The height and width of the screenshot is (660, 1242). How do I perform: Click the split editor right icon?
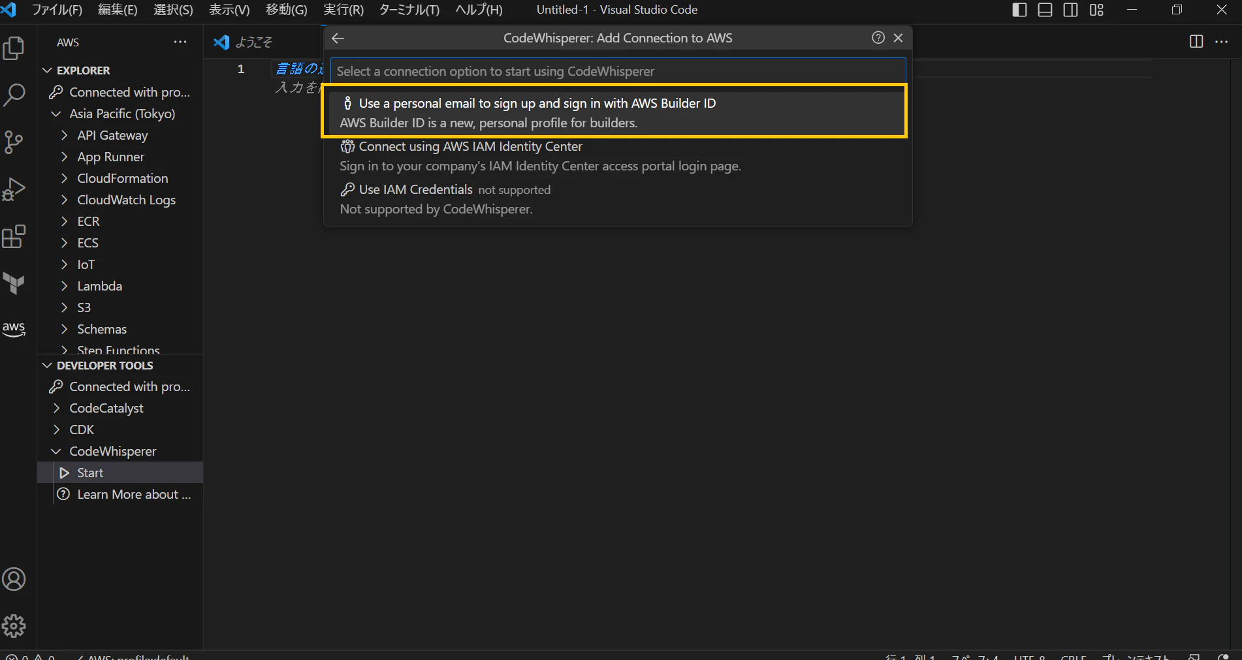(1196, 42)
